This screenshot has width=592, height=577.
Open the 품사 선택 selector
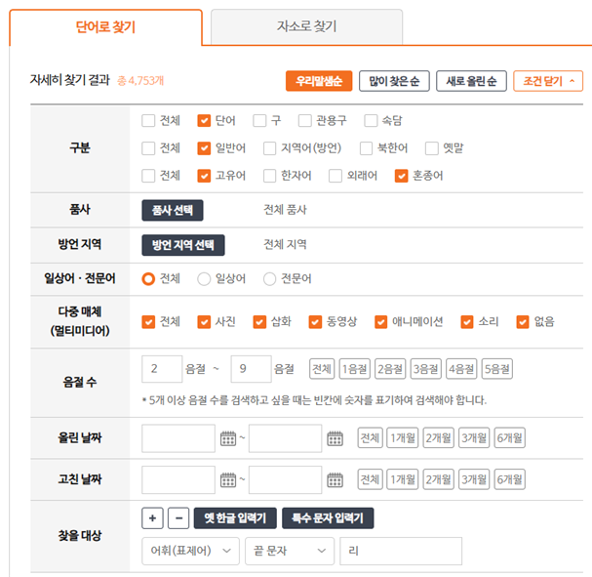click(x=173, y=210)
